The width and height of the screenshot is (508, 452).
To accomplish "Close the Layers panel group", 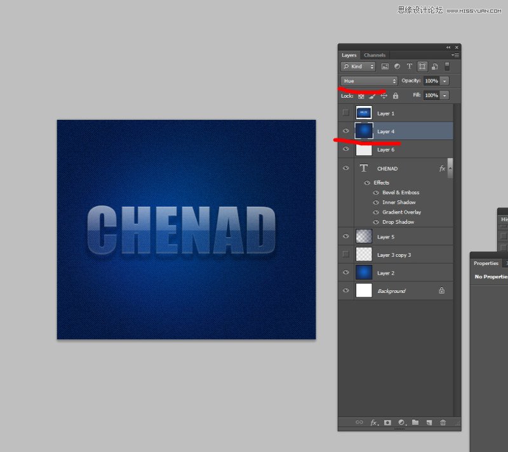I will click(x=457, y=48).
